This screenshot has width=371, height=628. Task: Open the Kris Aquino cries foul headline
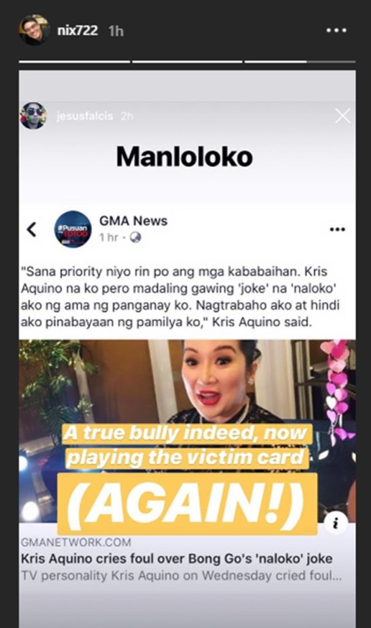[x=177, y=559]
